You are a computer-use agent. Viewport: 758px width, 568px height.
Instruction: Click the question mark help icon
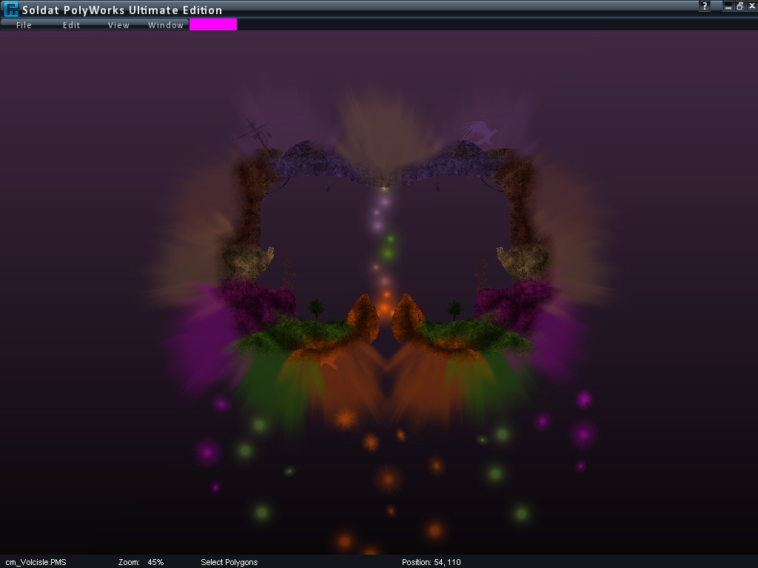705,6
